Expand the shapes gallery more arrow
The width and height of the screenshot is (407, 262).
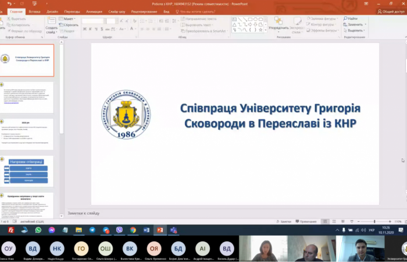[x=265, y=30]
